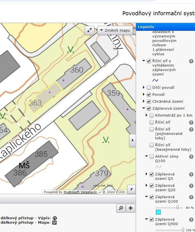Uncheck the Chráněná území layer

click(x=149, y=101)
